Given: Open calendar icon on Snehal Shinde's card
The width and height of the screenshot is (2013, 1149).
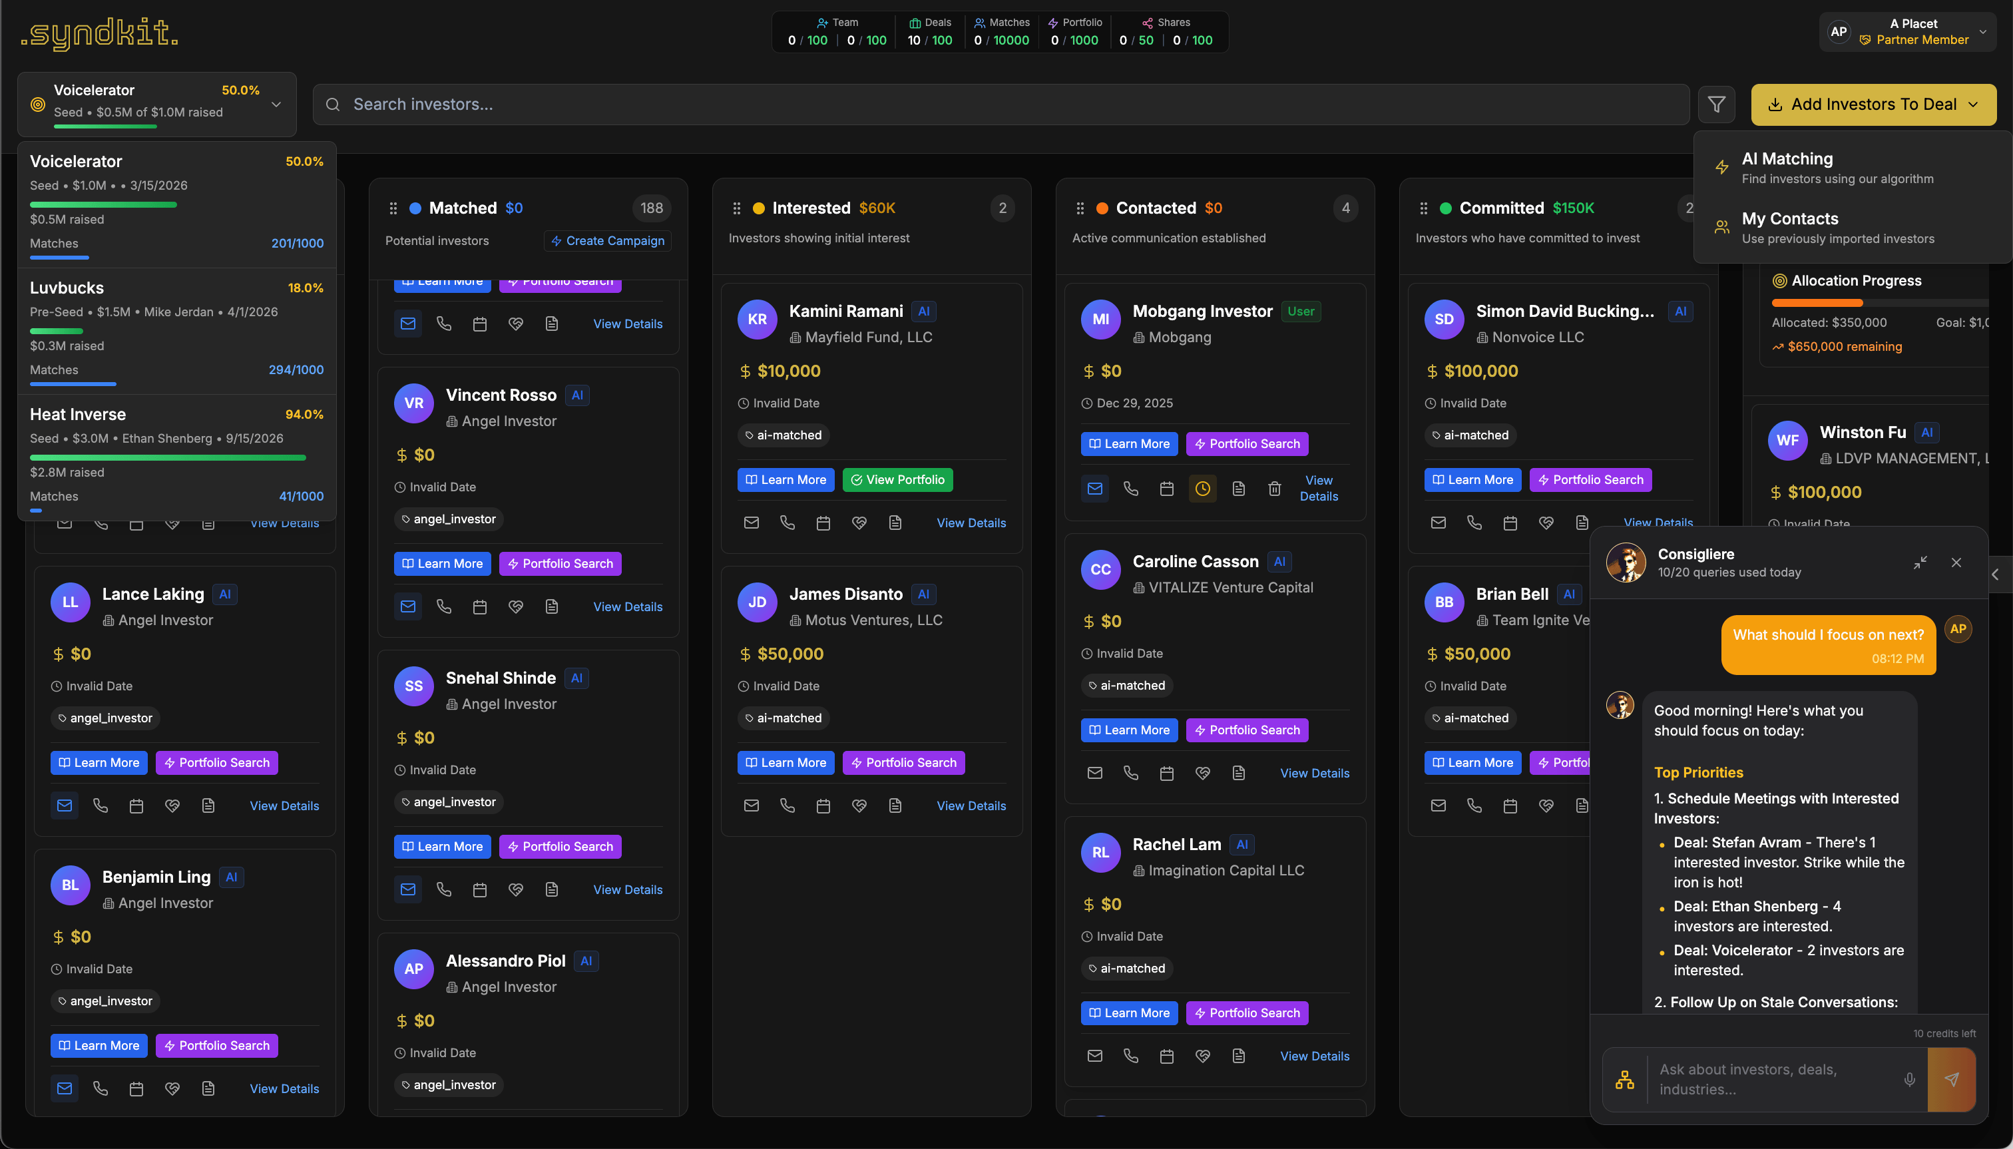Looking at the screenshot, I should click(480, 889).
